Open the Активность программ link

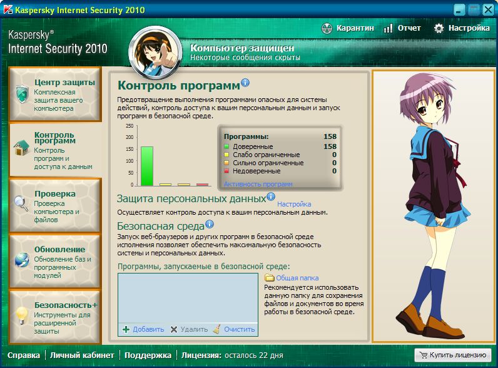coord(258,184)
